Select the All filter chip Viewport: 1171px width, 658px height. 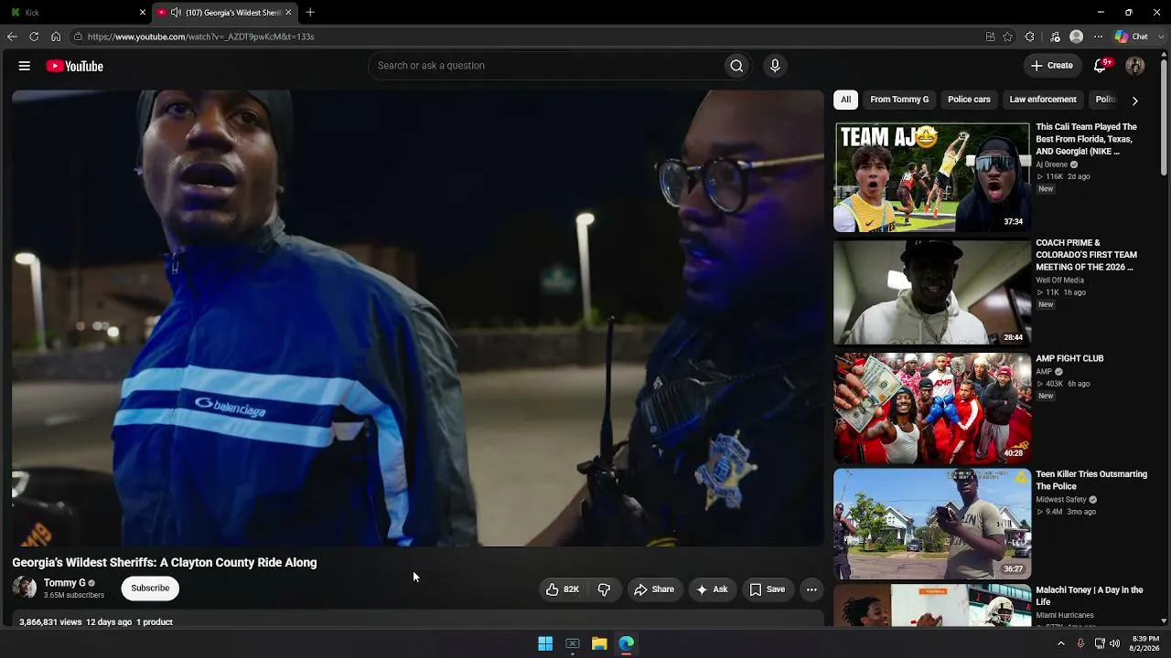(845, 100)
